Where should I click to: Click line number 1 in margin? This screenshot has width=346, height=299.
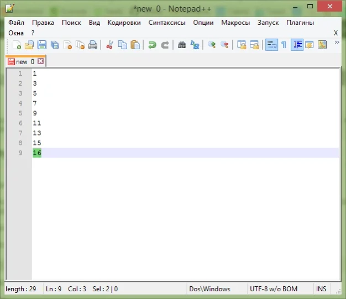coord(20,74)
